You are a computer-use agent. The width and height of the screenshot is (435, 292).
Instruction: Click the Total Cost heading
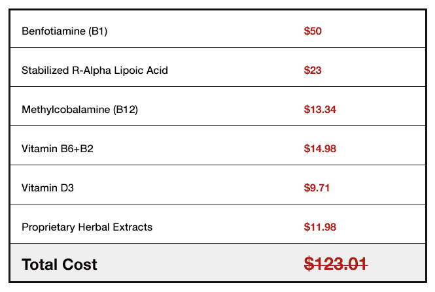(60, 265)
